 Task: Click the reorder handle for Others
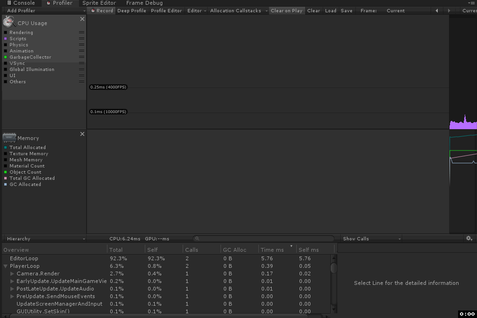(x=81, y=81)
